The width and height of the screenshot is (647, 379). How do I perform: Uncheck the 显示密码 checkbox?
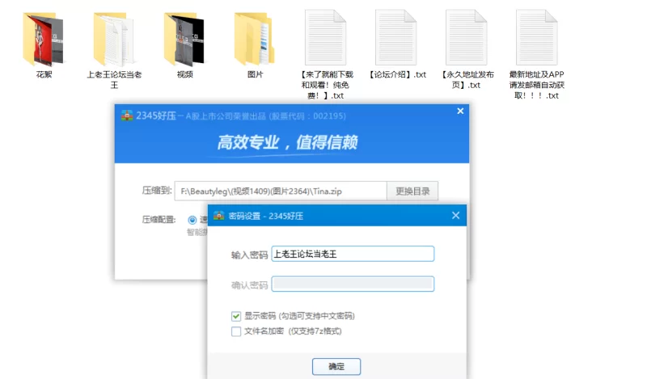click(236, 316)
